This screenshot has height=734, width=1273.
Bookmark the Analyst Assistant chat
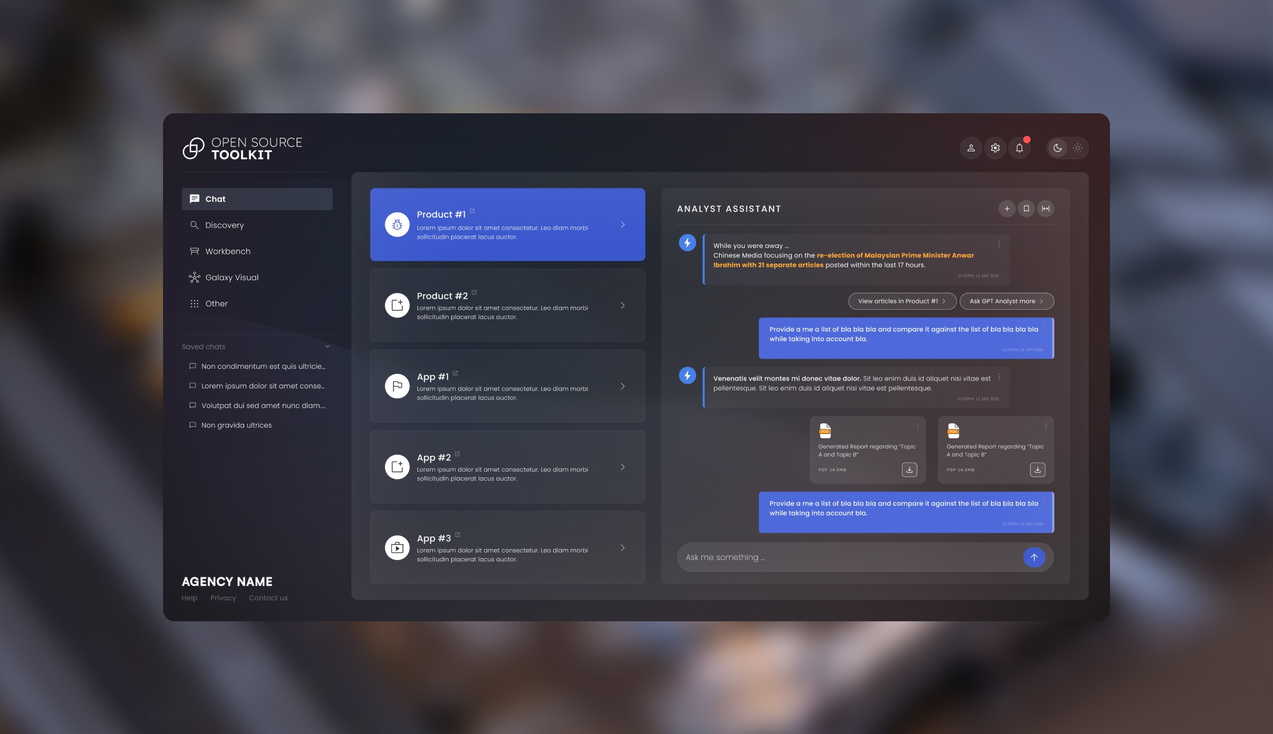click(1026, 209)
